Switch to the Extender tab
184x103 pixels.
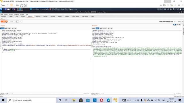point(67,16)
